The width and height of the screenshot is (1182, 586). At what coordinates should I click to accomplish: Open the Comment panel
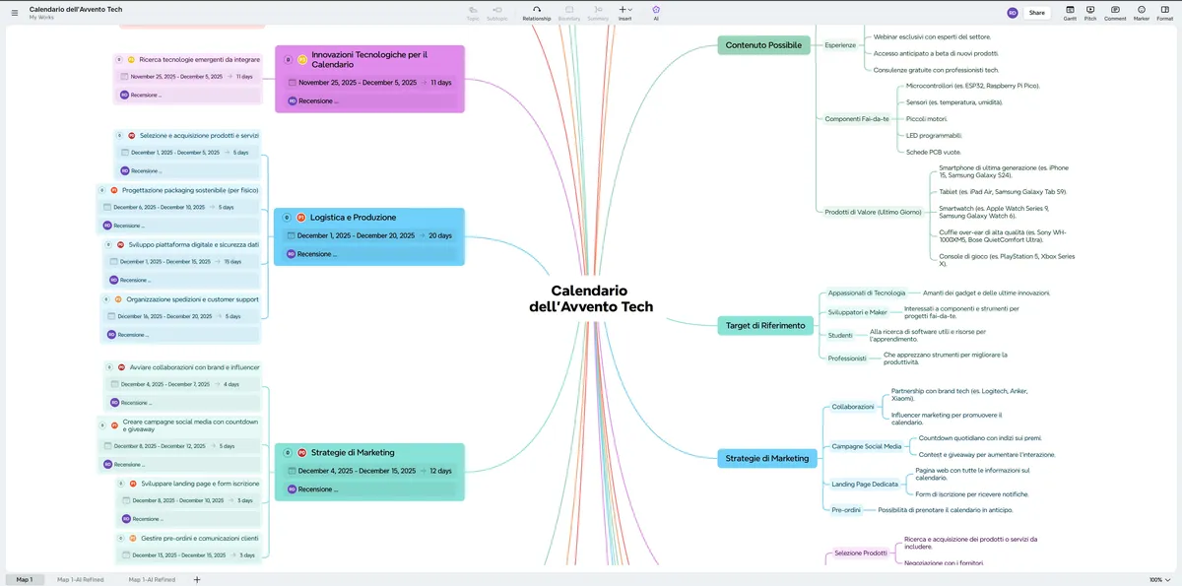[x=1115, y=12]
